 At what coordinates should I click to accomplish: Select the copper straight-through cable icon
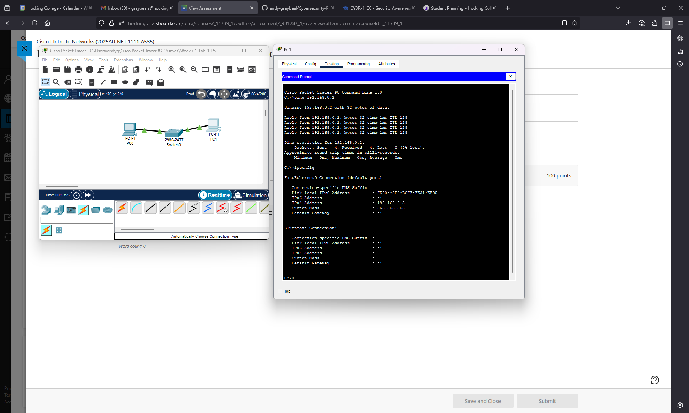pyautogui.click(x=151, y=208)
